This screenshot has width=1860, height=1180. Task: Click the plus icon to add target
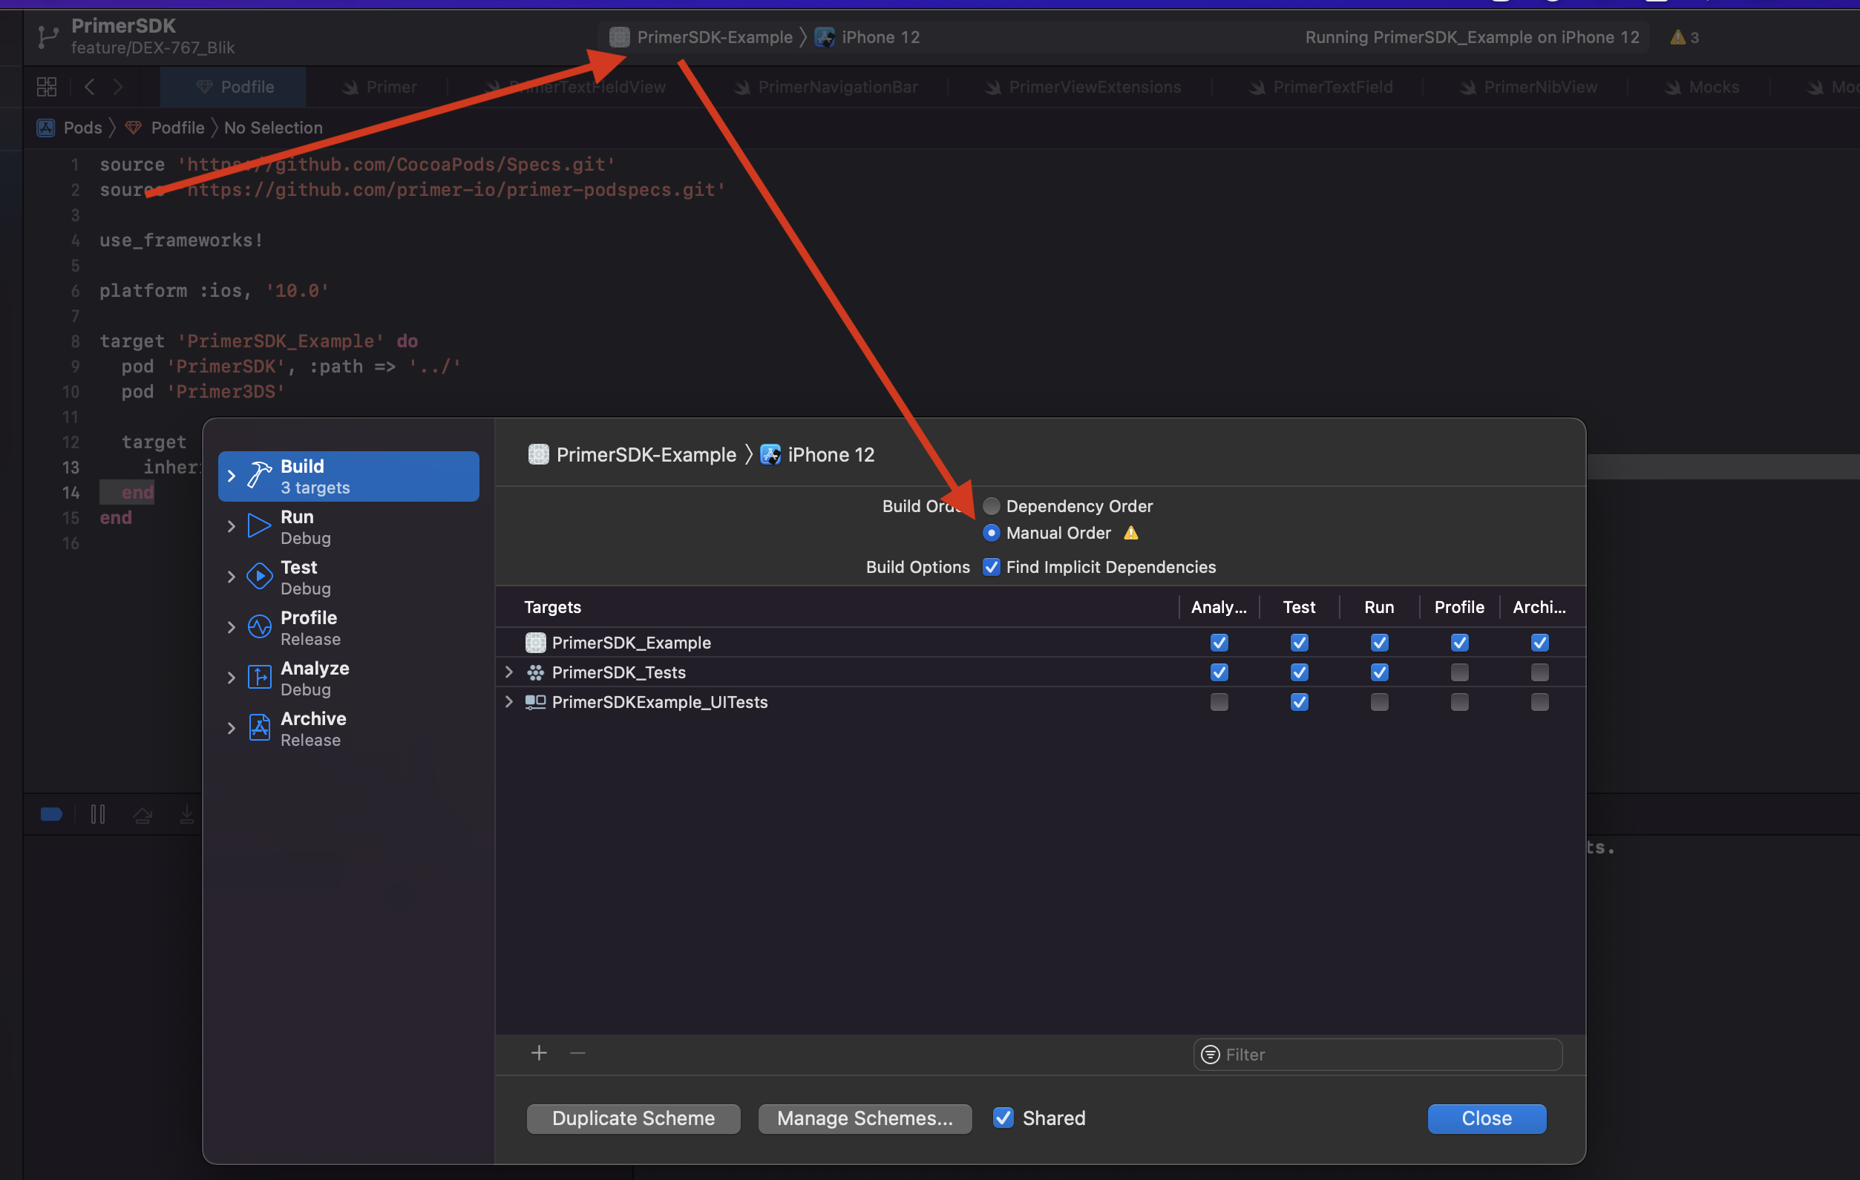(x=539, y=1053)
